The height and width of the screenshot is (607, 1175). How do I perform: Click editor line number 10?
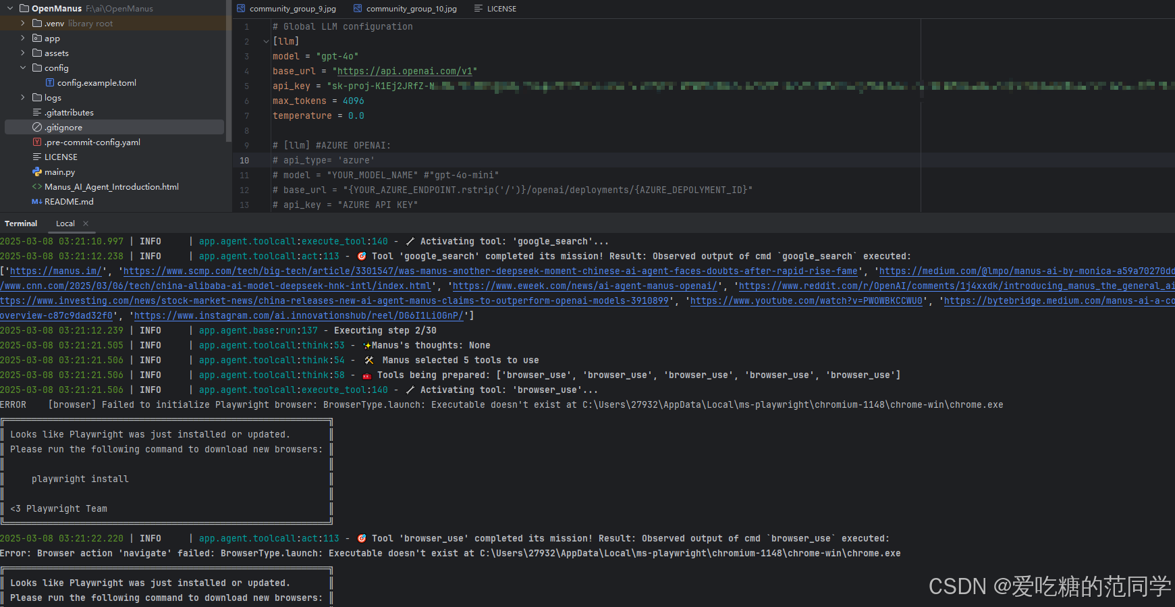point(244,161)
